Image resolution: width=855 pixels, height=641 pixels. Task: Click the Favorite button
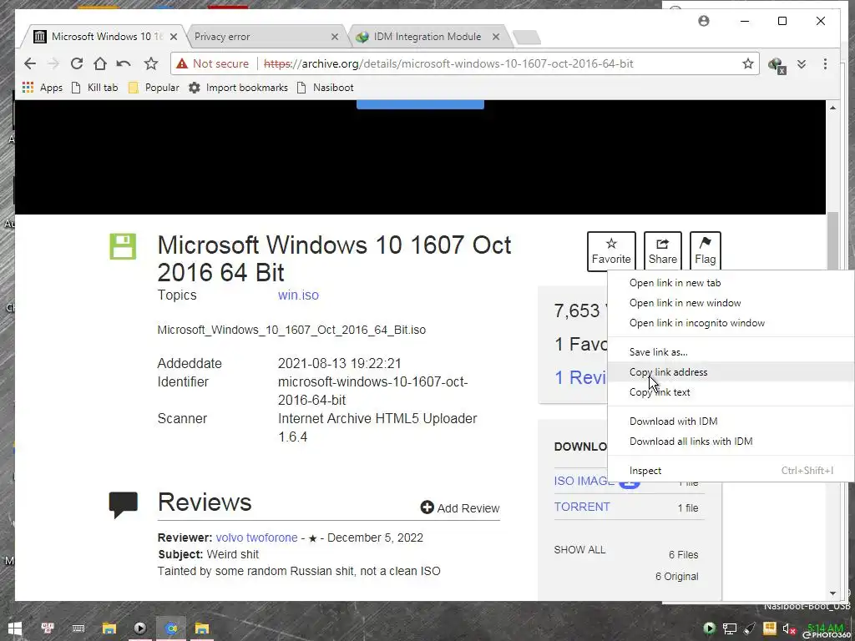[611, 251]
